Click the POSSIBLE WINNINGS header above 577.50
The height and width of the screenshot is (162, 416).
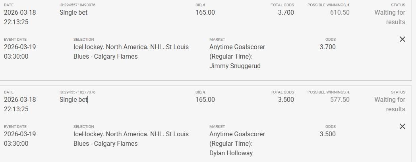point(329,92)
